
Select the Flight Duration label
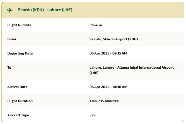(20, 101)
